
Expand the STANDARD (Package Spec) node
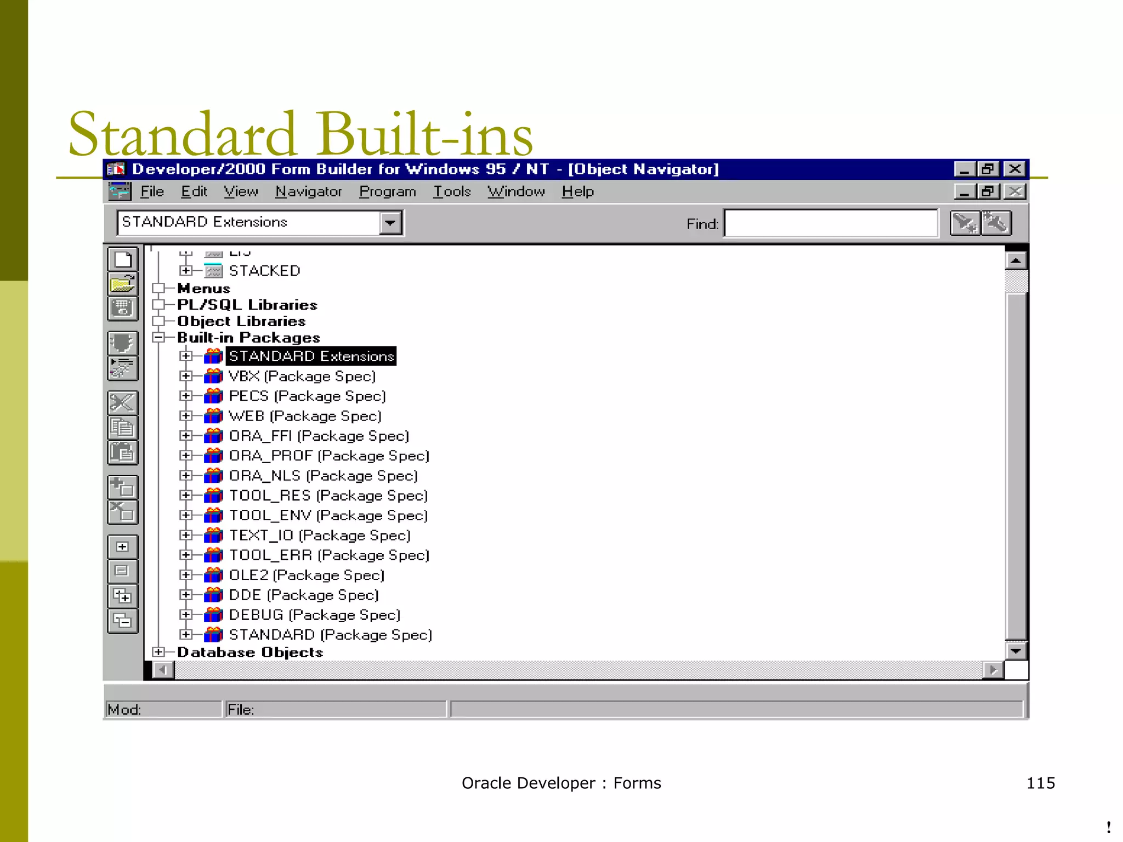click(x=186, y=634)
